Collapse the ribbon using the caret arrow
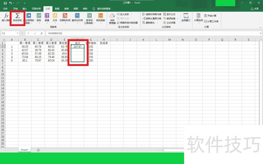The height and width of the screenshot is (164, 263). [260, 28]
